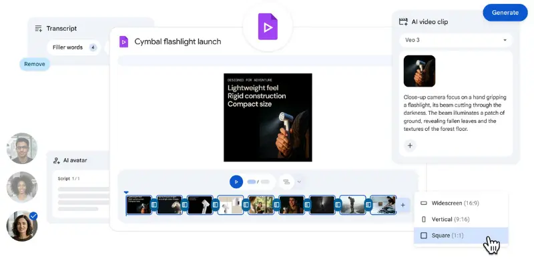Select the second timeline scene thumbnail

[x=170, y=205]
